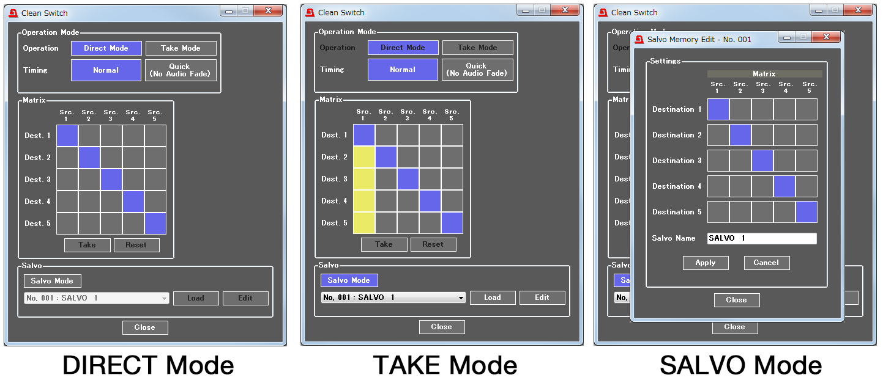
Task: Select Destination 2 Src. 4 cell in Salvo Edit
Action: coord(784,135)
